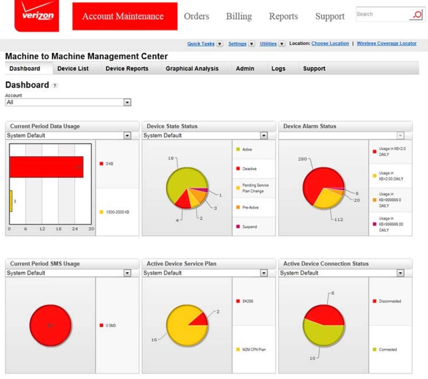
Task: Click the 0 SMS legend swatch
Action: 101,325
